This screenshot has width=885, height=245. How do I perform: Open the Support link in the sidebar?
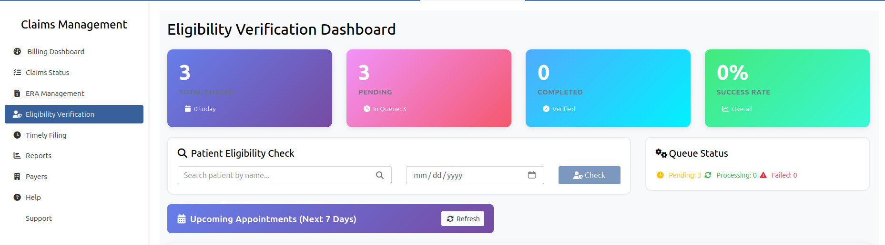(39, 218)
